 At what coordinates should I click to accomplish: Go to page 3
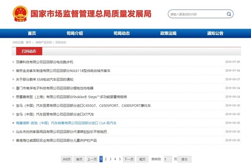tap(111, 159)
